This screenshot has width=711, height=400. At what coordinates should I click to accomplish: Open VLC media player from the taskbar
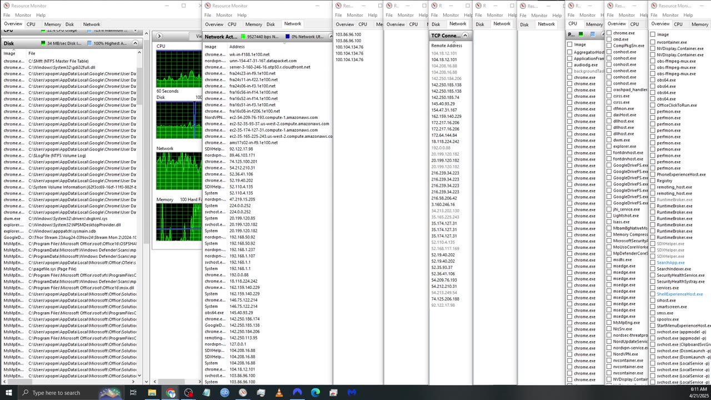point(279,393)
